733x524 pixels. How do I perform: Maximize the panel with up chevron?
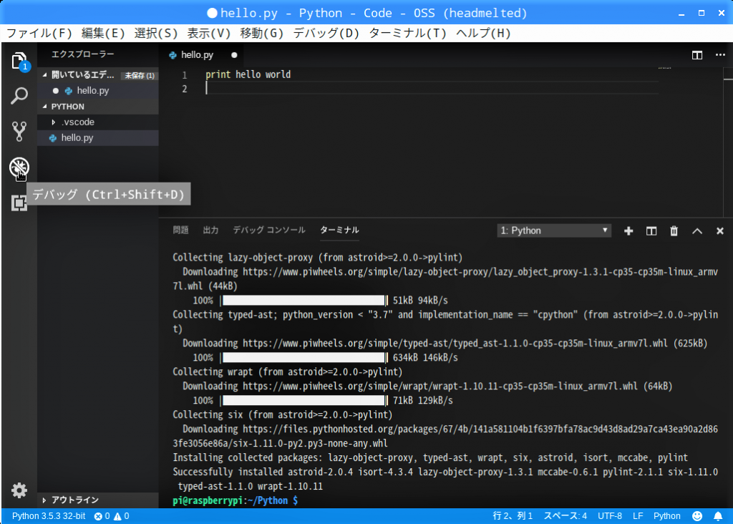pyautogui.click(x=697, y=231)
